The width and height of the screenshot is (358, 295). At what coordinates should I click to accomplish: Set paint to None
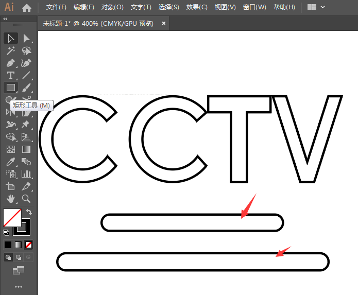tap(28, 245)
